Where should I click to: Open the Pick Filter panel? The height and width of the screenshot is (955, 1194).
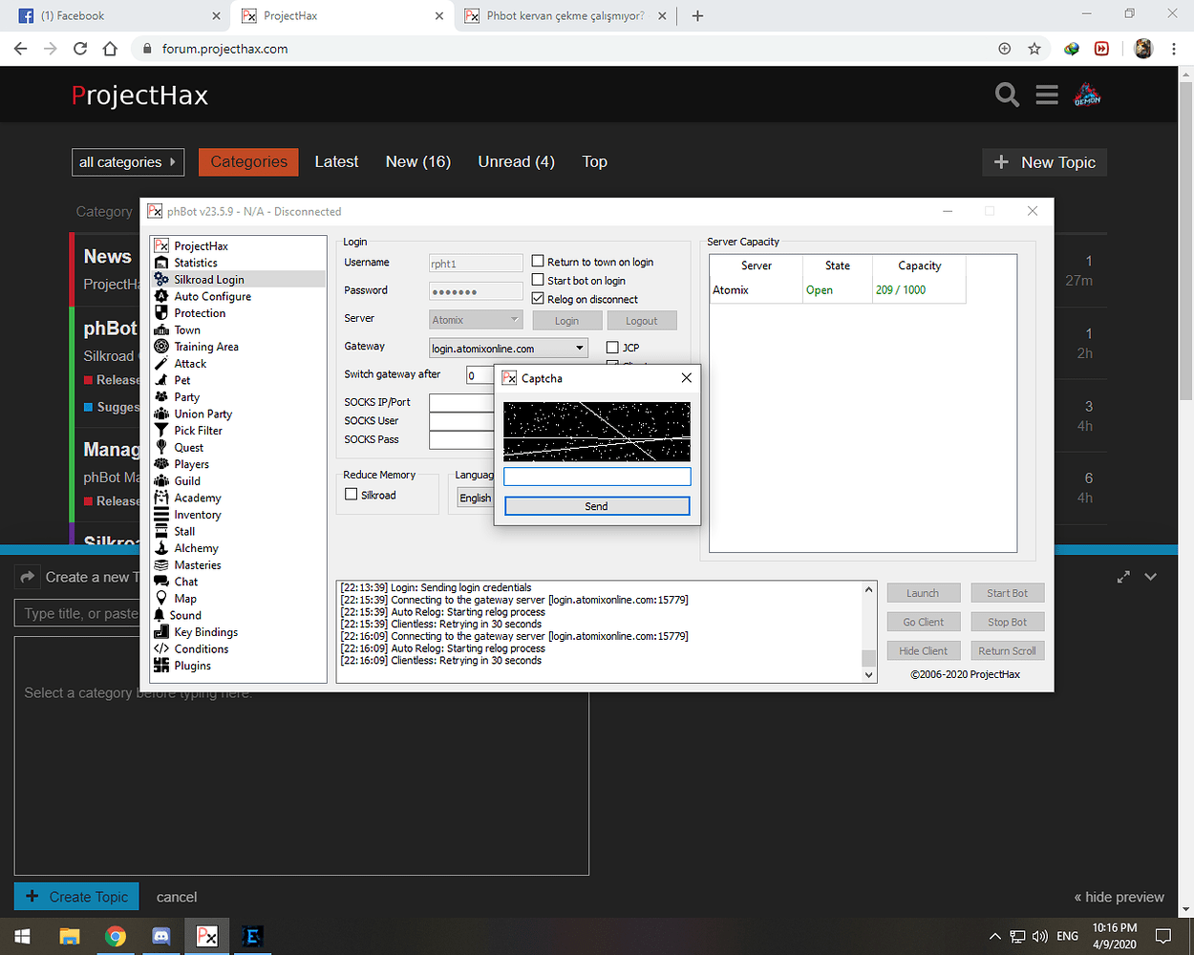click(x=202, y=430)
